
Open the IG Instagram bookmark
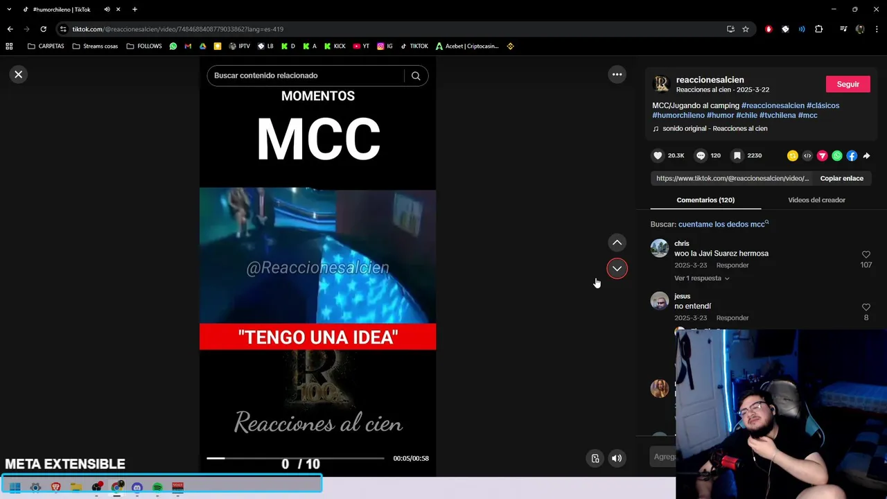coord(385,46)
